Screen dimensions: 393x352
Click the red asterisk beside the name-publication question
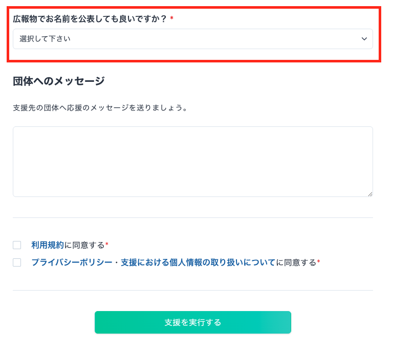pos(172,18)
